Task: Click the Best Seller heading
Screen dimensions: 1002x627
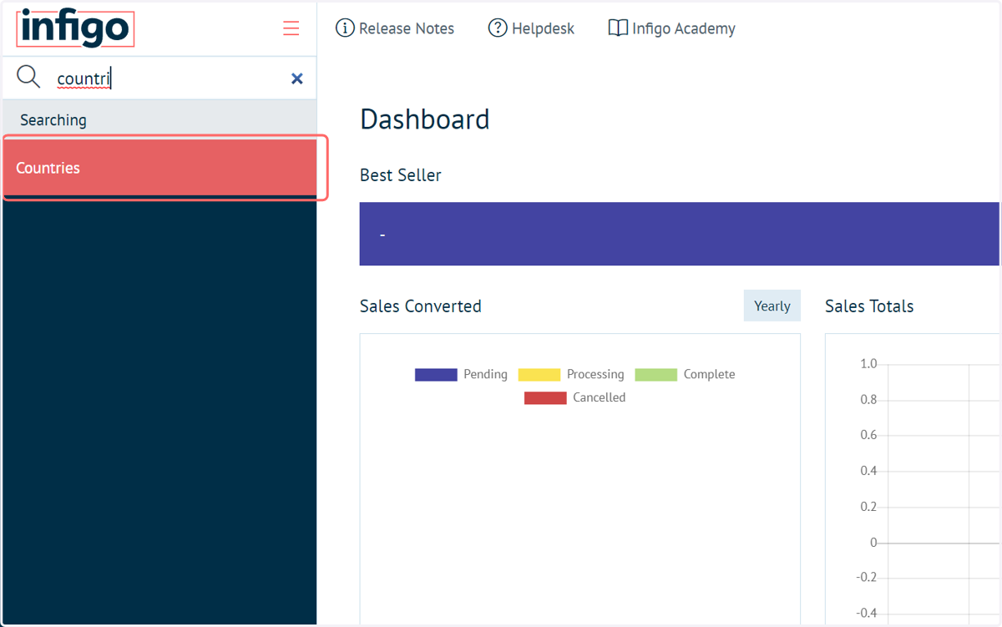Action: tap(401, 175)
